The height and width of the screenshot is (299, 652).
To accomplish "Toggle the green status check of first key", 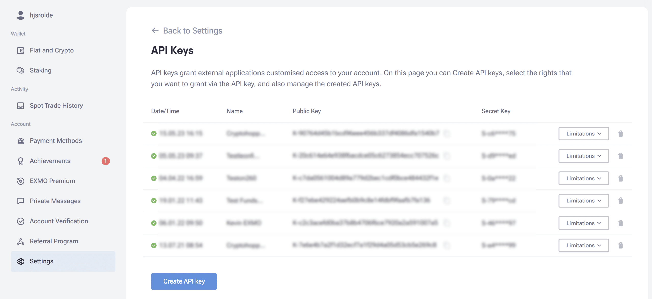I will [x=154, y=133].
